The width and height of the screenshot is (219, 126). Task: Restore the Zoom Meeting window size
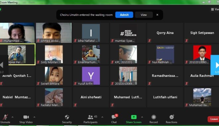[209, 2]
